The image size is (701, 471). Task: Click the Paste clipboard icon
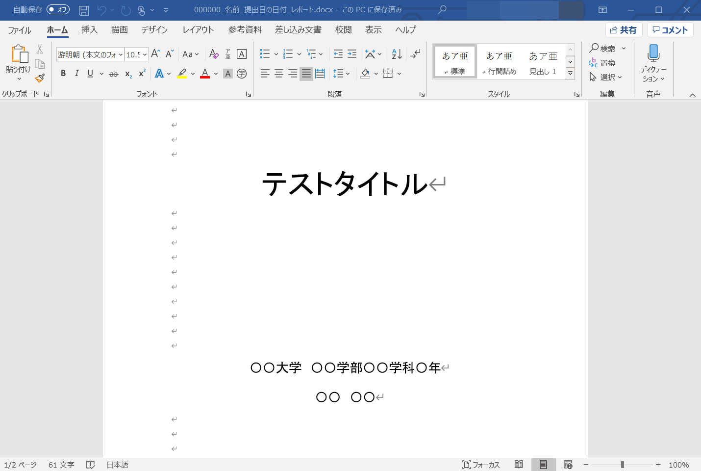pos(19,53)
